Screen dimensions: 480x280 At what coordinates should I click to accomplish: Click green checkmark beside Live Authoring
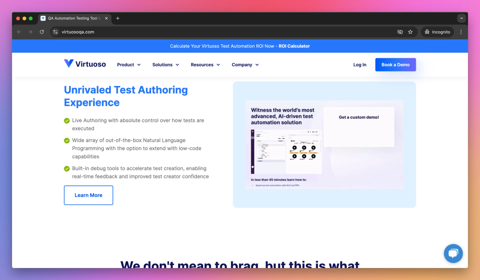[x=67, y=120]
